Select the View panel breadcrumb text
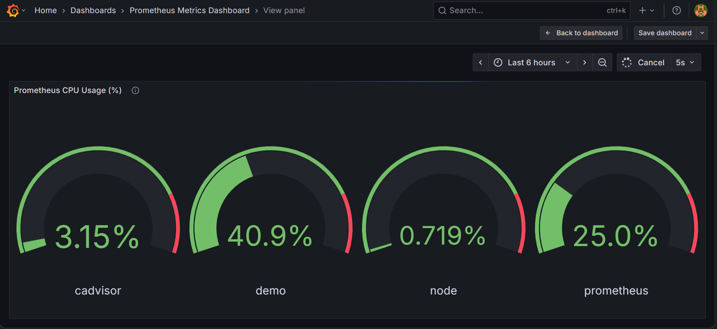717x329 pixels. tap(284, 11)
